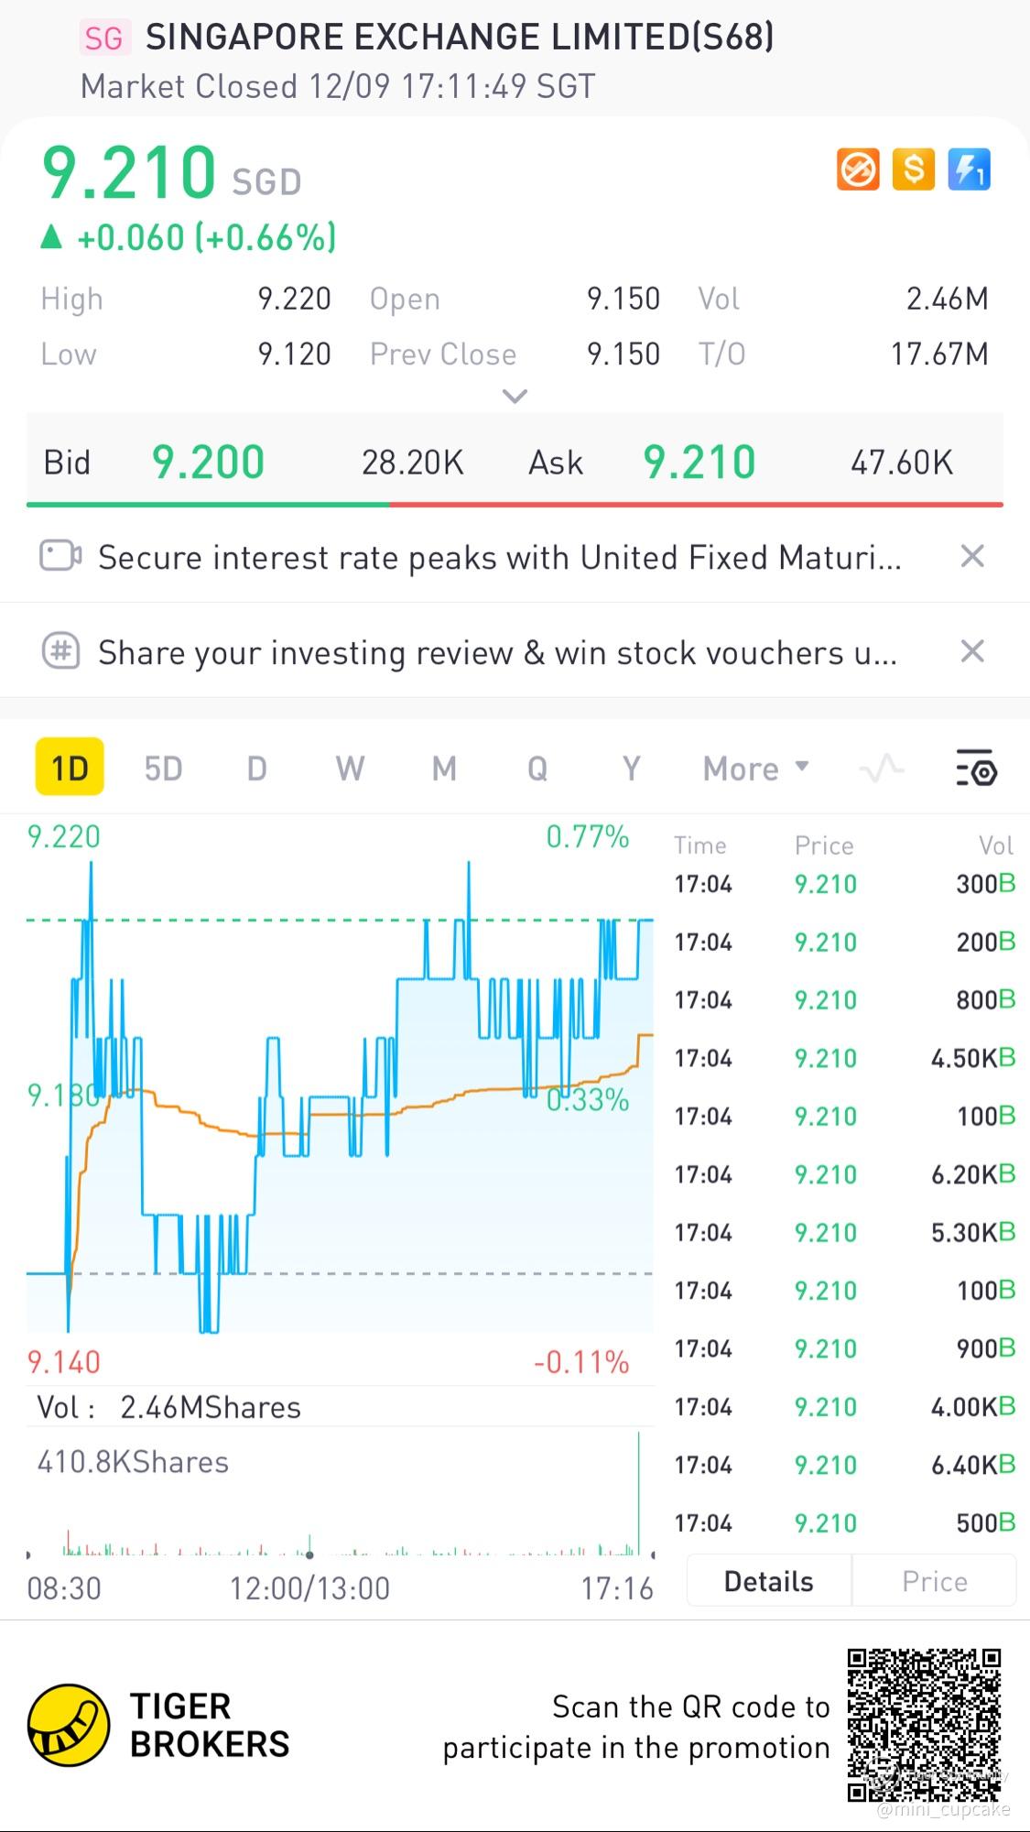Tap the hashtag icon beside the investing review banner
The width and height of the screenshot is (1030, 1832).
click(x=60, y=651)
